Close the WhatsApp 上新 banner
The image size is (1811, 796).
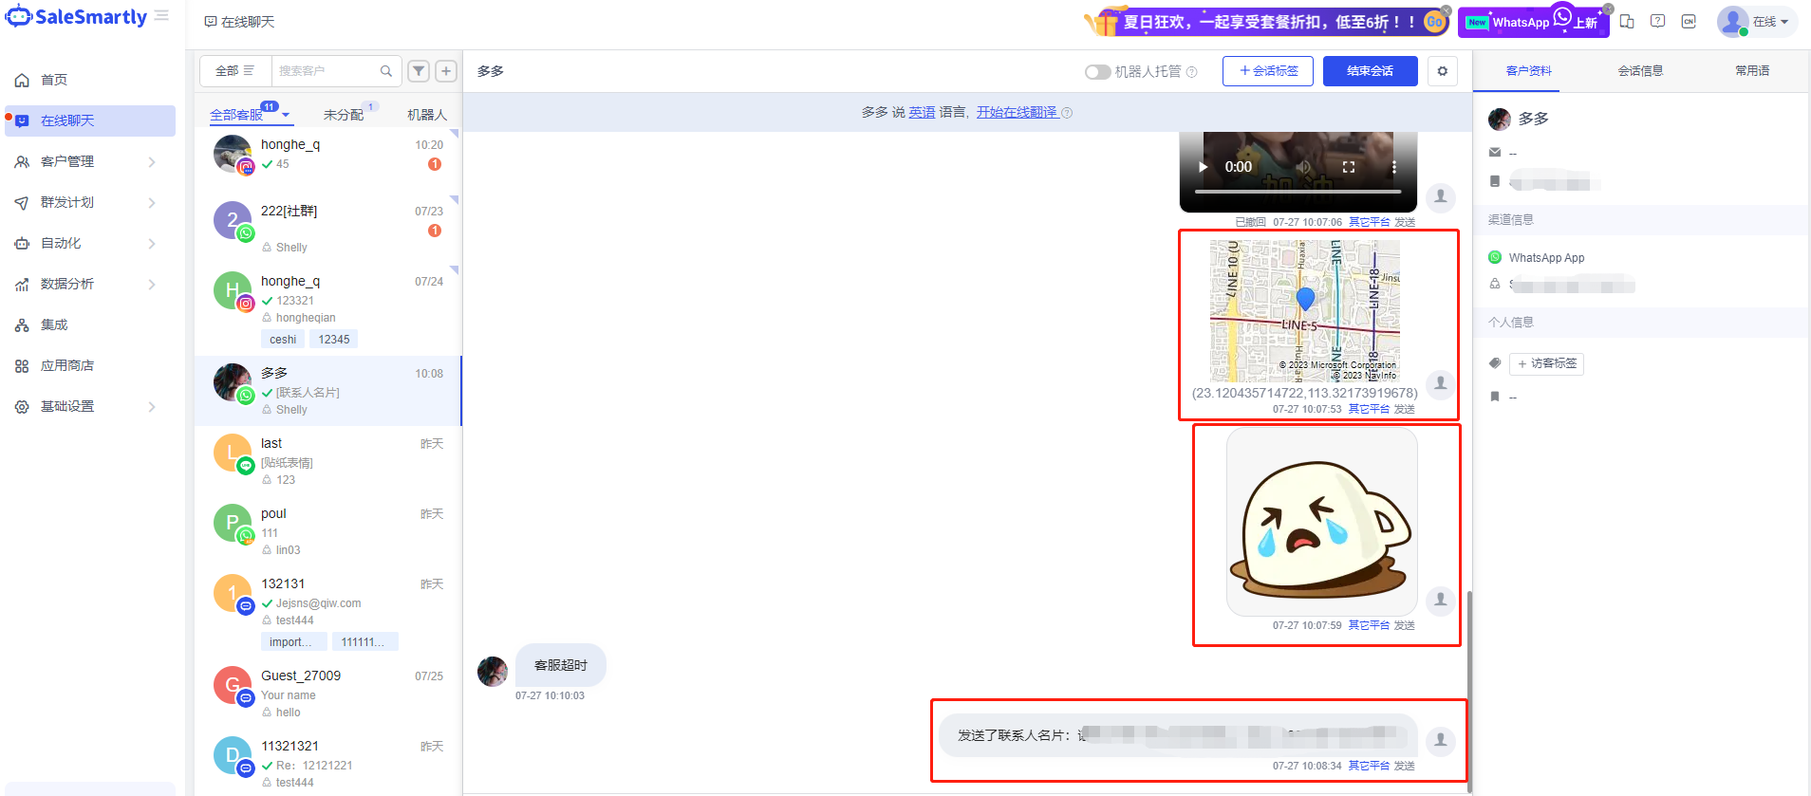coord(1608,9)
